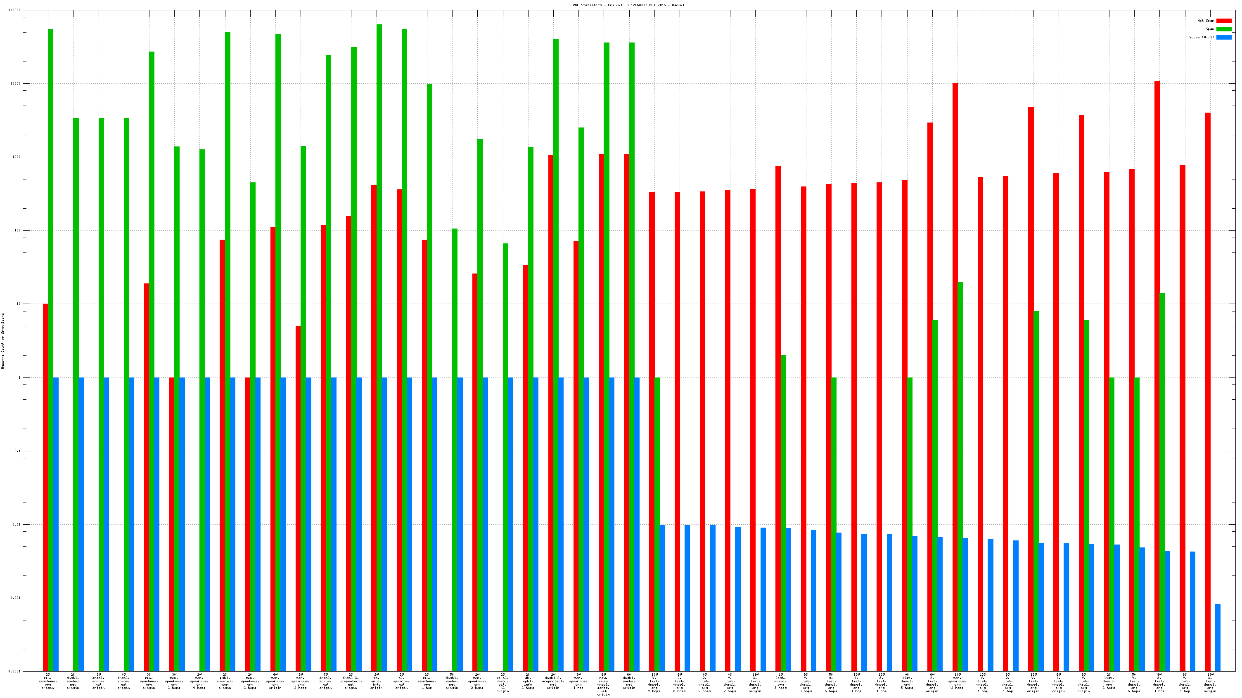1242x698 pixels.
Task: Click the red Not Spam legend swatch
Action: [x=1224, y=21]
